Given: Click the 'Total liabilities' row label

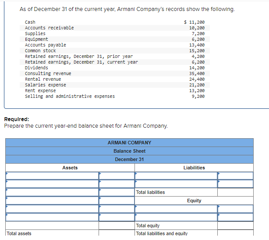Looking at the screenshot, I should click(x=150, y=192).
